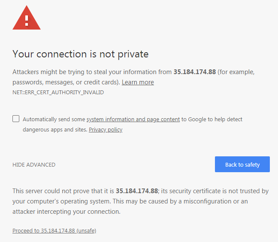Open the Privacy policy link
278x242 pixels.
tap(106, 130)
